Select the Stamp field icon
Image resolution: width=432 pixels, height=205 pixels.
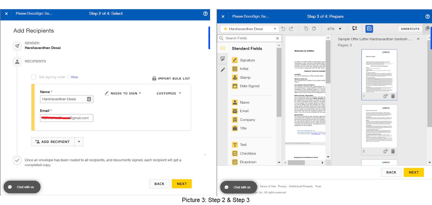[x=235, y=77]
